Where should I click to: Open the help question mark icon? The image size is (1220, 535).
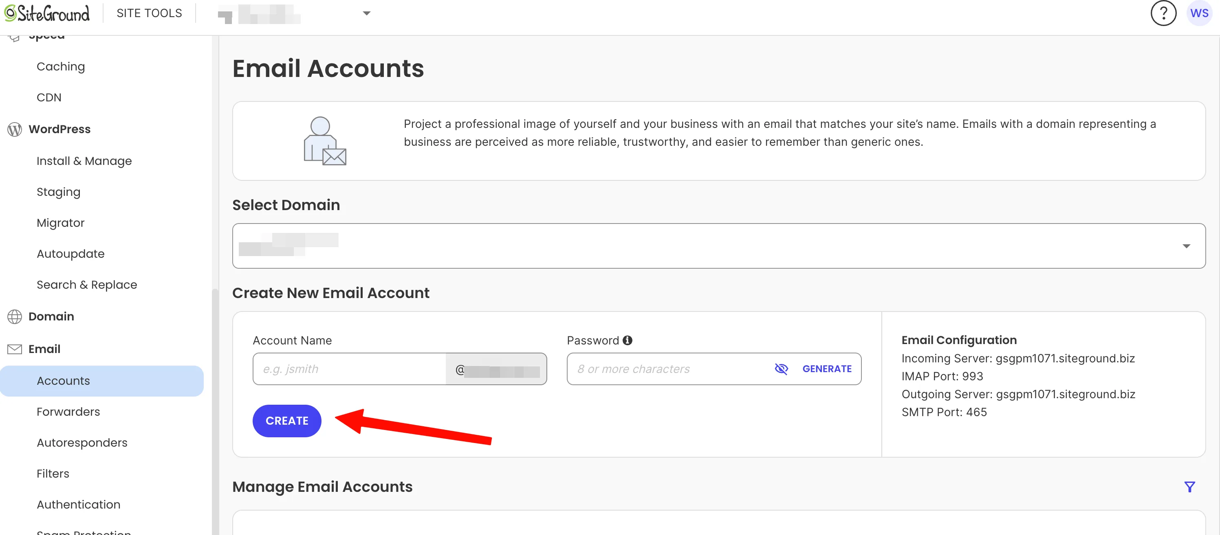click(1163, 13)
